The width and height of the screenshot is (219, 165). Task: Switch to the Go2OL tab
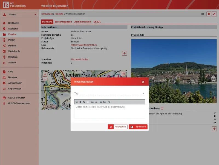(97, 22)
